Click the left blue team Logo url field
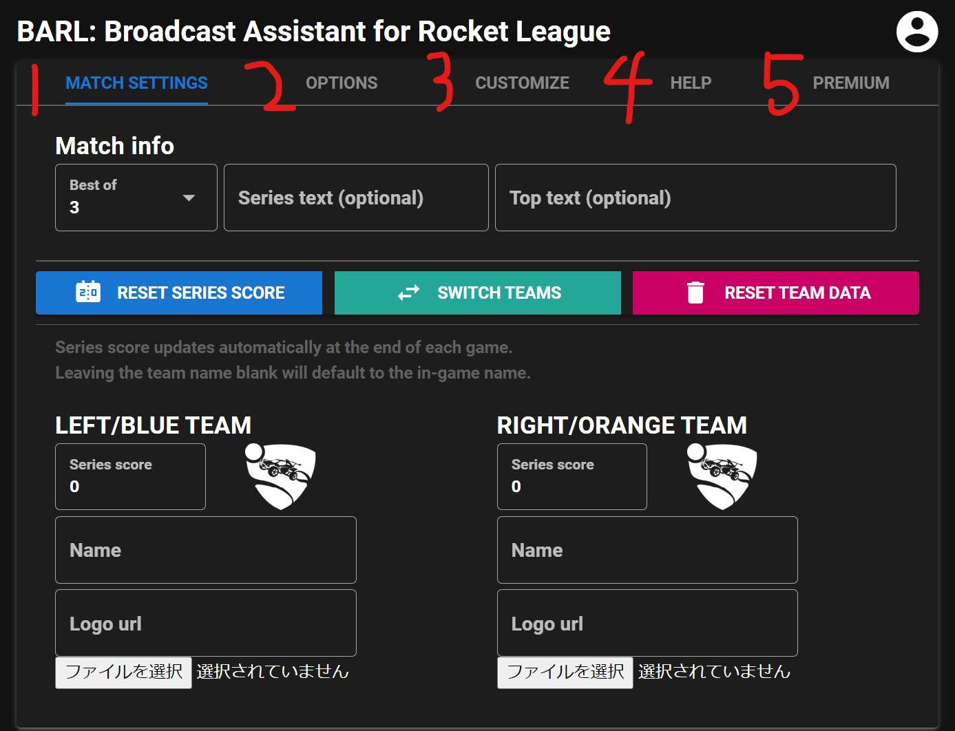Screen dimensions: 955x731 205,623
